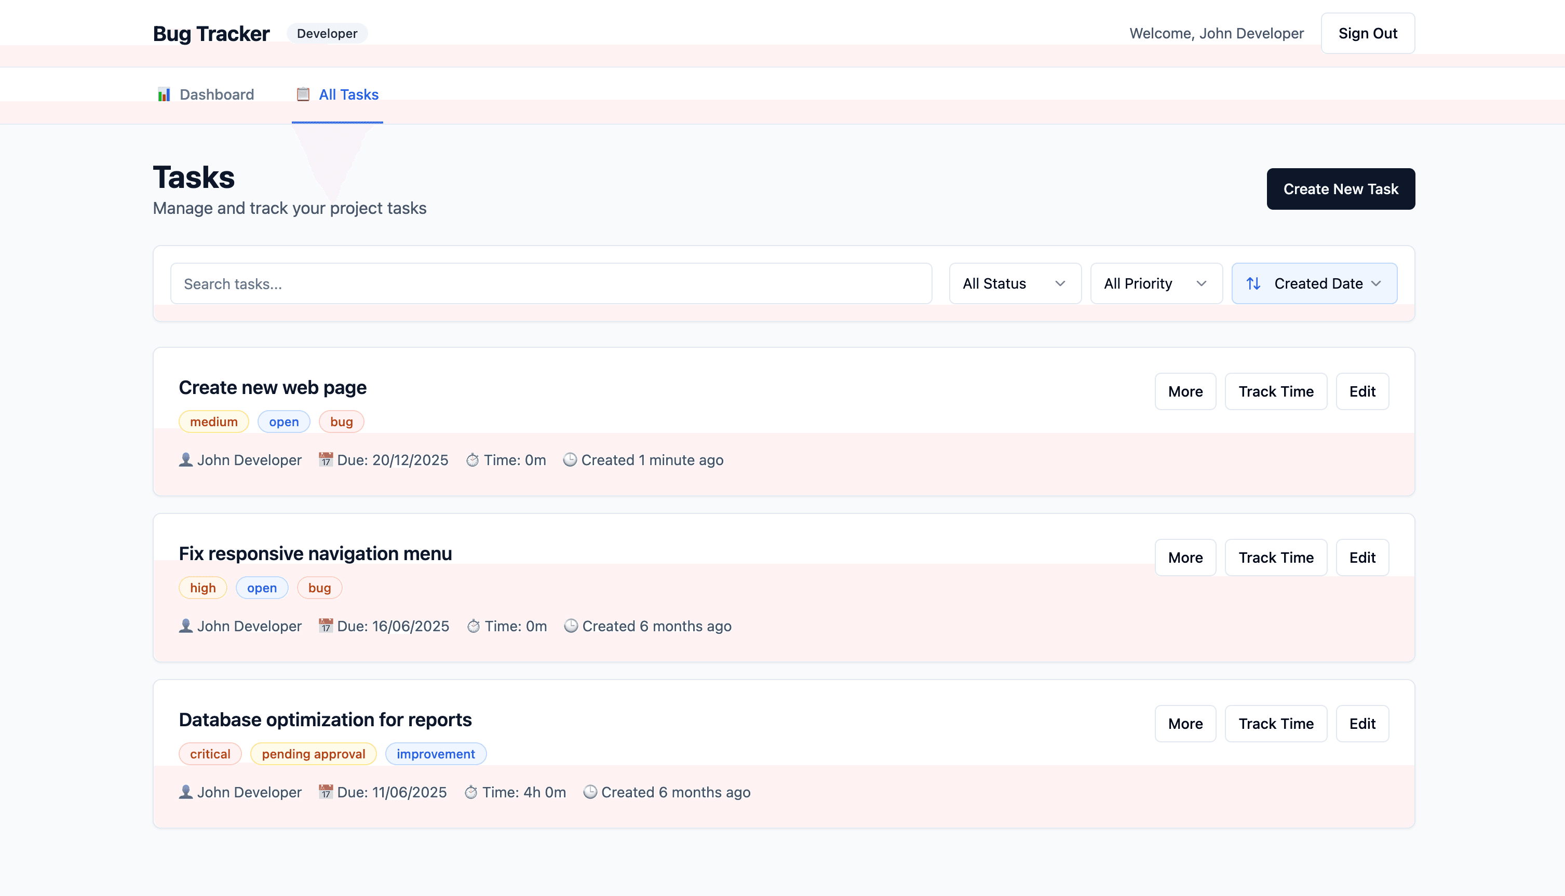
Task: Click Create New Task
Action: pyautogui.click(x=1340, y=189)
